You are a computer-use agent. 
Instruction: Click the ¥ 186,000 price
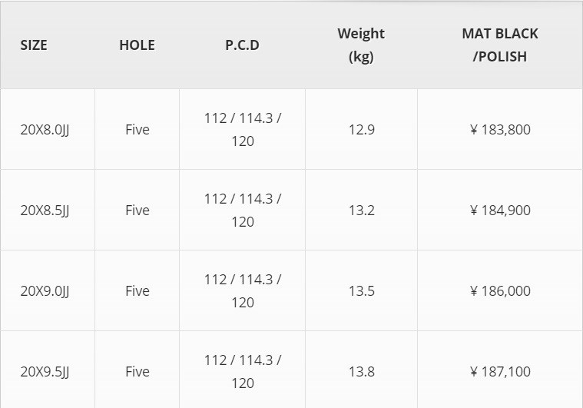(x=500, y=290)
